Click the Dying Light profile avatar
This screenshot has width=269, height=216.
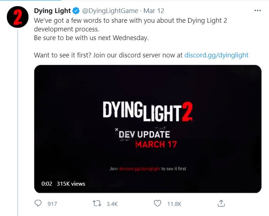[18, 17]
